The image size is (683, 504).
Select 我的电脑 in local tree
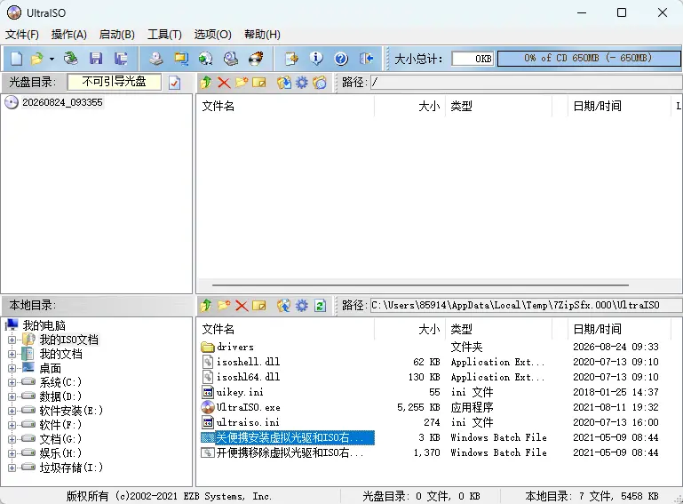[x=44, y=325]
